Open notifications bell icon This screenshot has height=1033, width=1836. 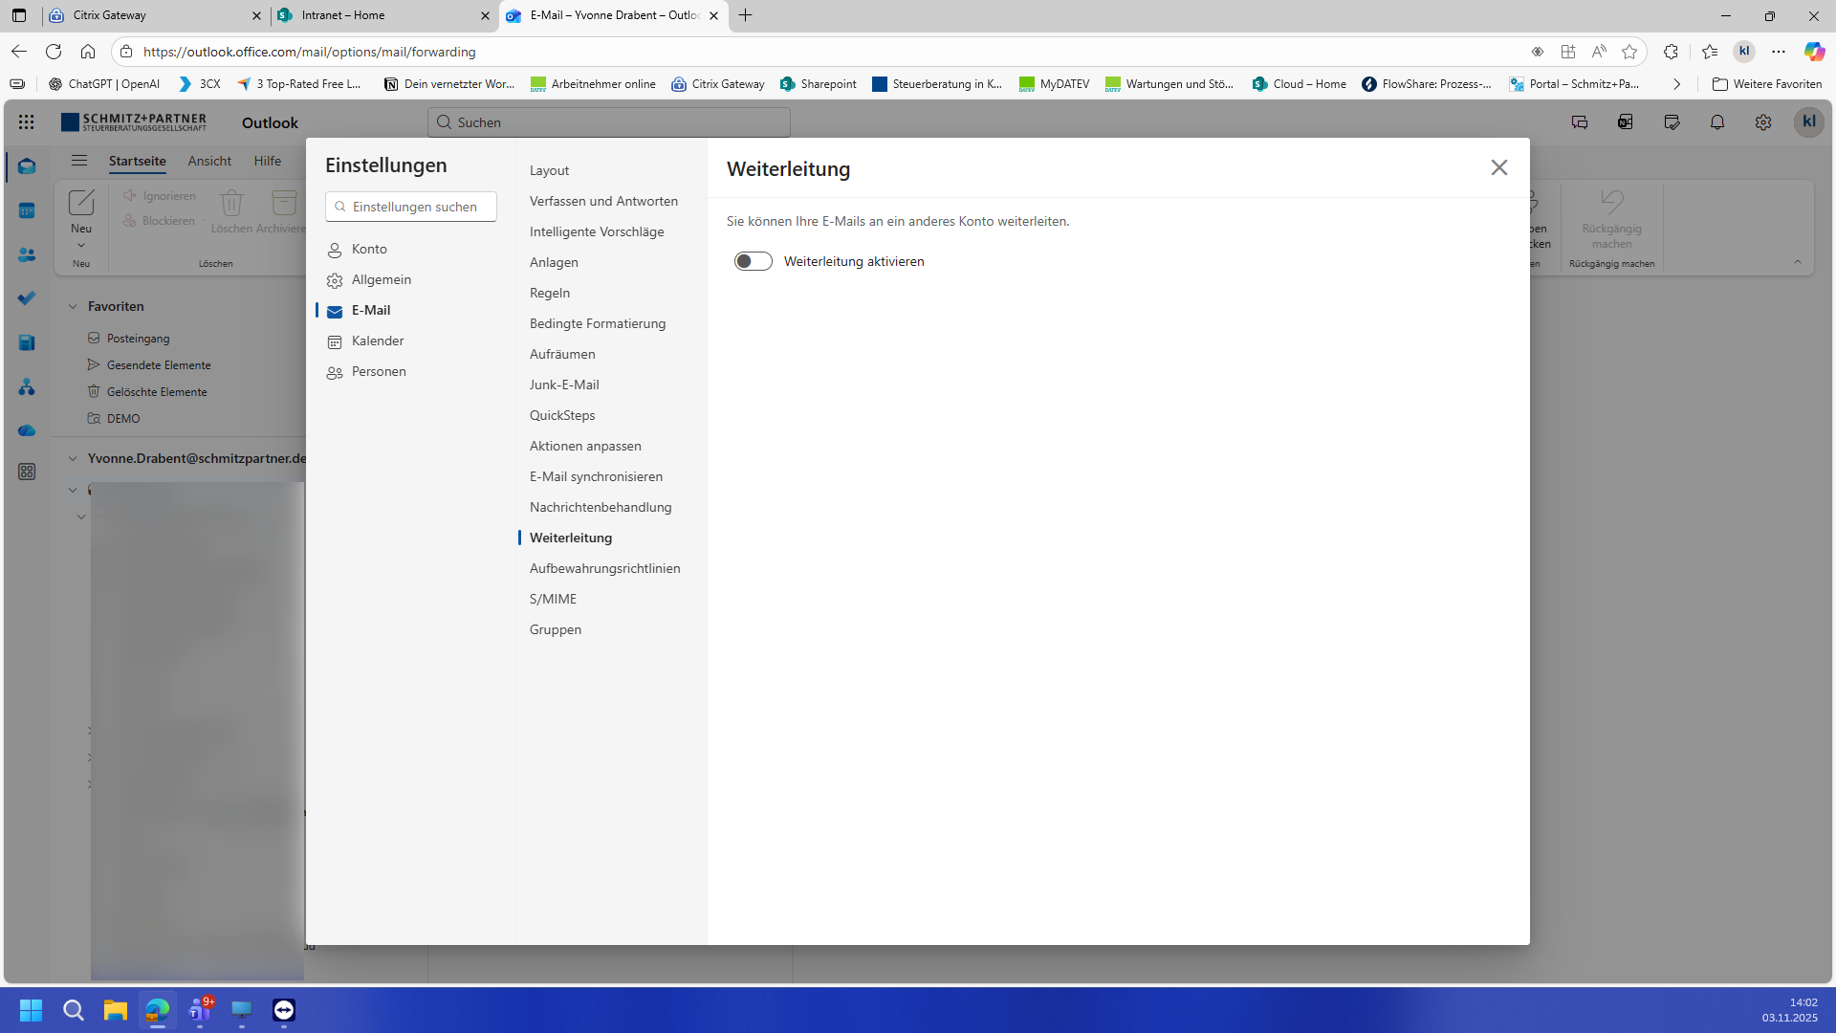[x=1717, y=122]
